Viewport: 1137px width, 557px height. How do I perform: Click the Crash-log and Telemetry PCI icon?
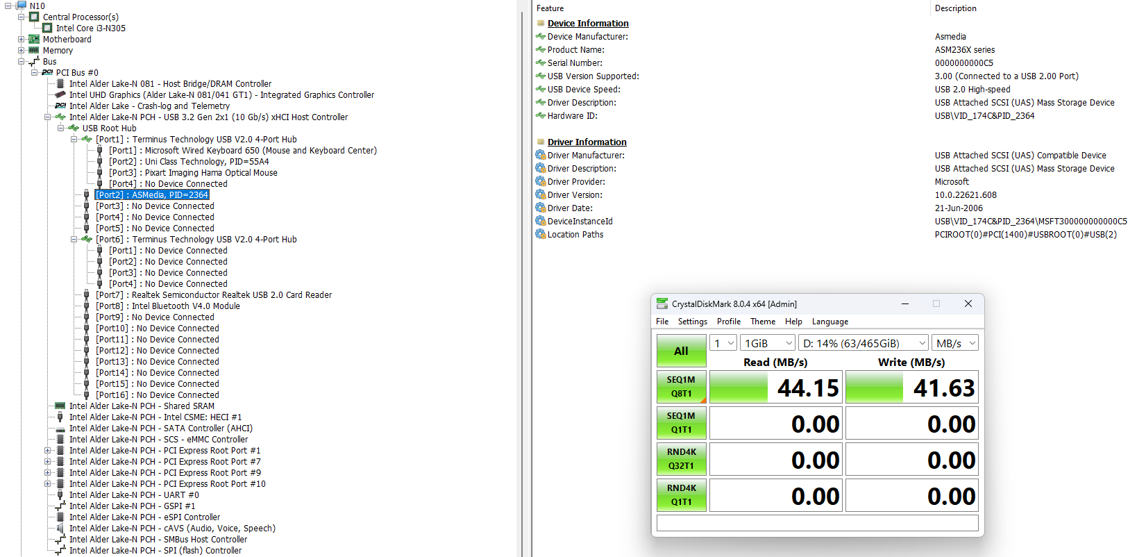pyautogui.click(x=60, y=106)
